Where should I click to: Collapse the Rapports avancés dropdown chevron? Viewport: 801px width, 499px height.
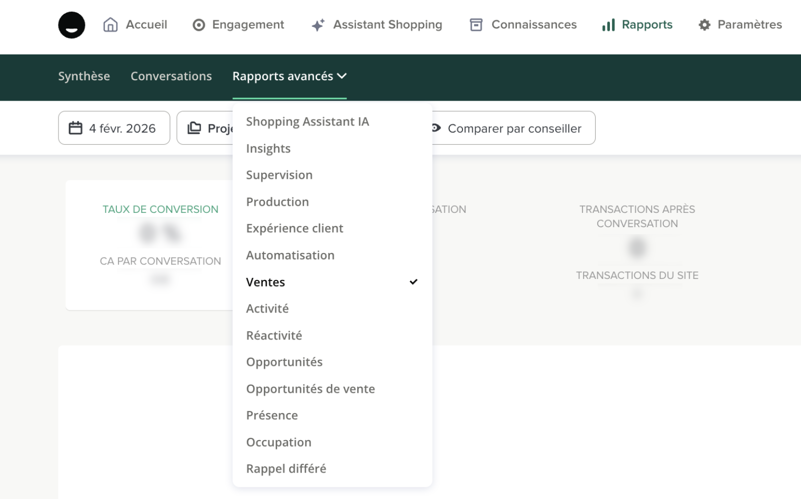coord(342,76)
